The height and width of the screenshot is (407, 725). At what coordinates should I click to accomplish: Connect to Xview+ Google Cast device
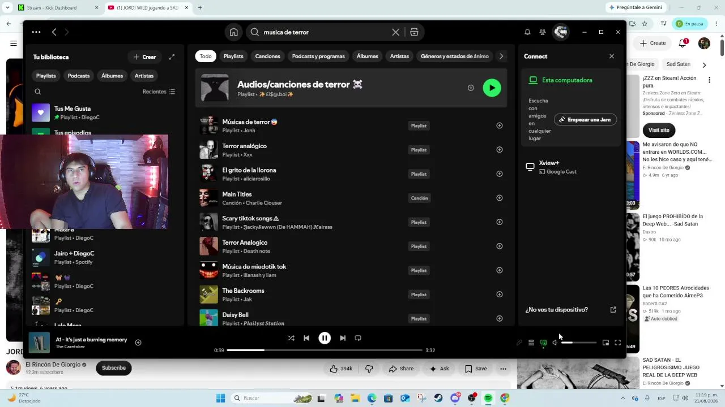[x=570, y=167]
